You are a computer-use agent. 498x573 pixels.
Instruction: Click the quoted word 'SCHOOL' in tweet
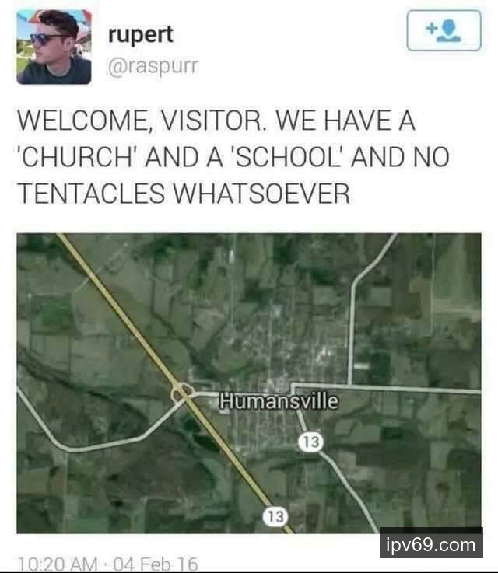(286, 157)
